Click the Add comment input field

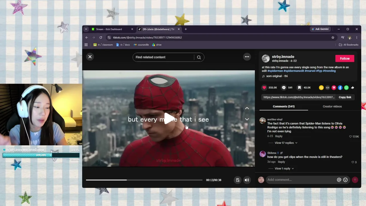(x=301, y=180)
